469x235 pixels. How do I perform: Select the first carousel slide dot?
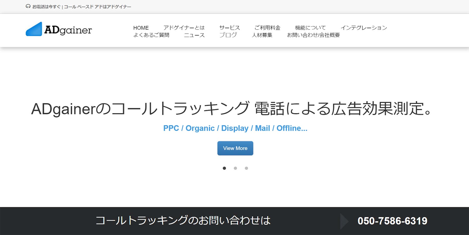click(224, 168)
